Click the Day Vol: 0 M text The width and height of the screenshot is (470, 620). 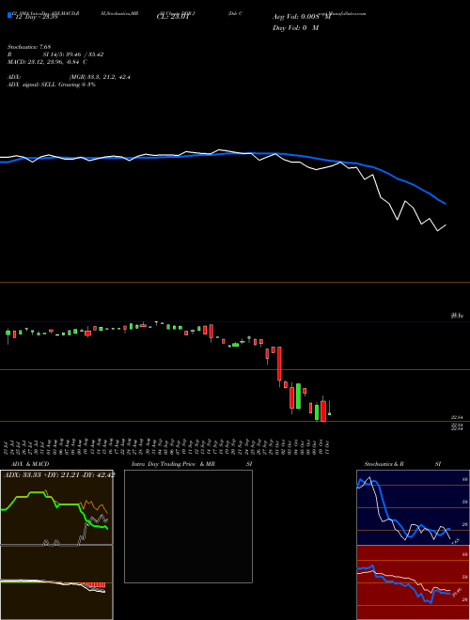tap(295, 28)
